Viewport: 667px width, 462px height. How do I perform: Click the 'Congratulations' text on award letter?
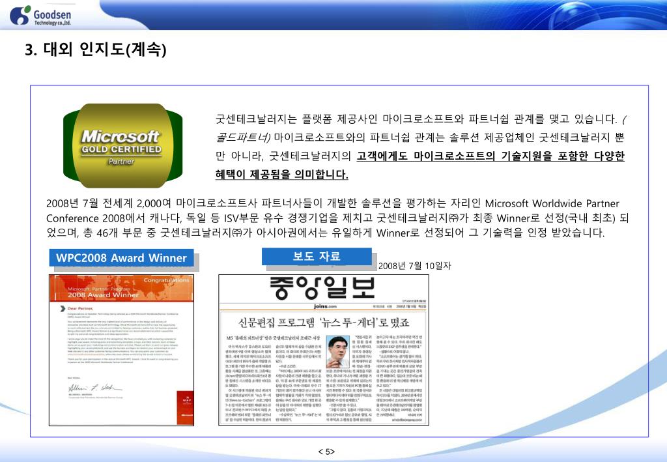click(166, 280)
